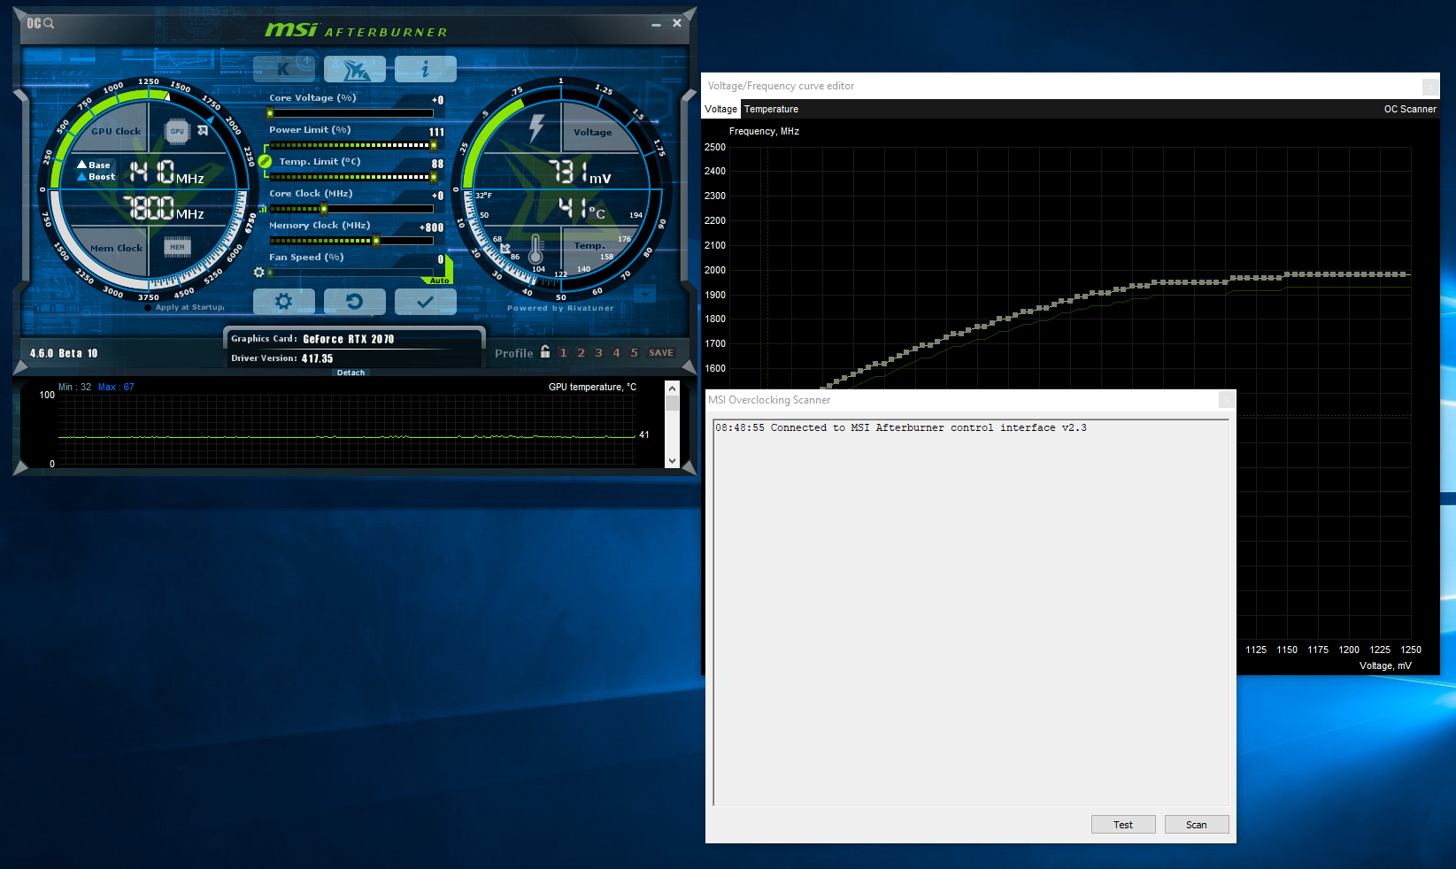Close the MSI Afterburner window

[x=677, y=23]
